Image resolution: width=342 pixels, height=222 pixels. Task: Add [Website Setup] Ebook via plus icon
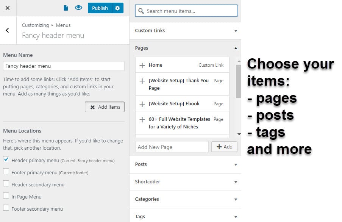coord(141,103)
